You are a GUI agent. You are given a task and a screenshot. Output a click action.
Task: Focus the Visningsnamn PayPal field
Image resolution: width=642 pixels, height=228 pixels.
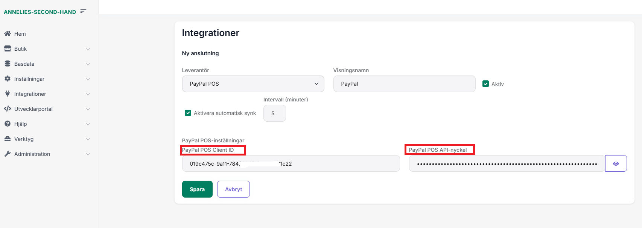[404, 84]
